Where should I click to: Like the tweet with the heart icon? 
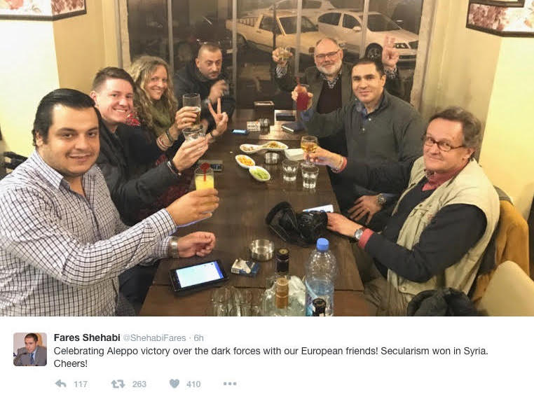[x=174, y=384]
